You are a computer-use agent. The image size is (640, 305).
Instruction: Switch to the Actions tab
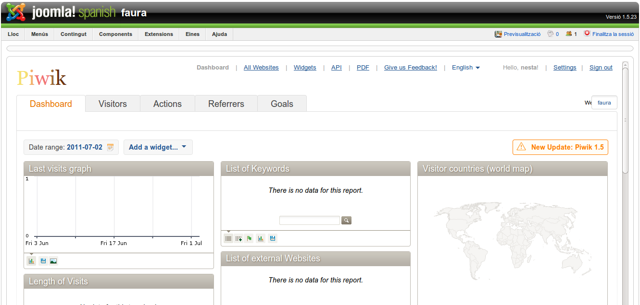pyautogui.click(x=167, y=104)
